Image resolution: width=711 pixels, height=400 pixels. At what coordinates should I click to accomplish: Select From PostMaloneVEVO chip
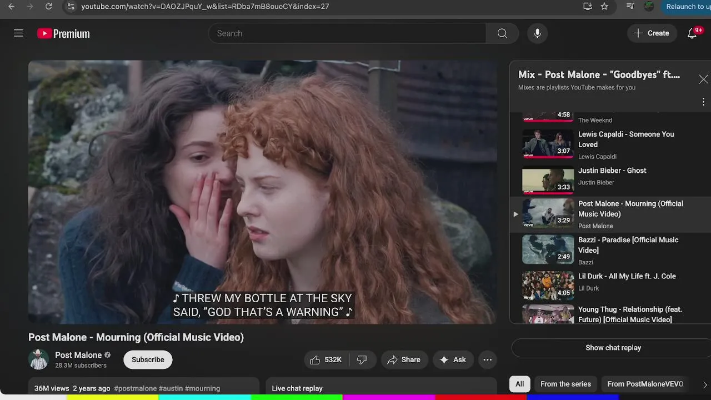point(645,384)
